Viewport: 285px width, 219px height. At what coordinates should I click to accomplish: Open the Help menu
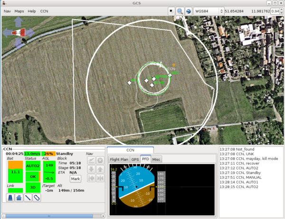tap(32, 11)
